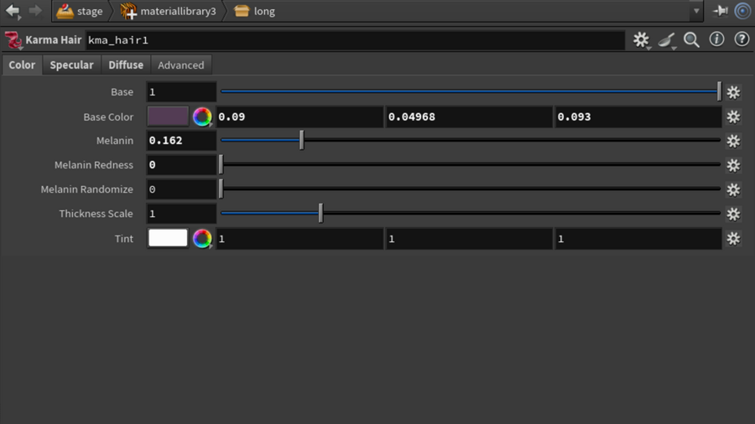Open the Tint color wheel picker

pos(202,239)
